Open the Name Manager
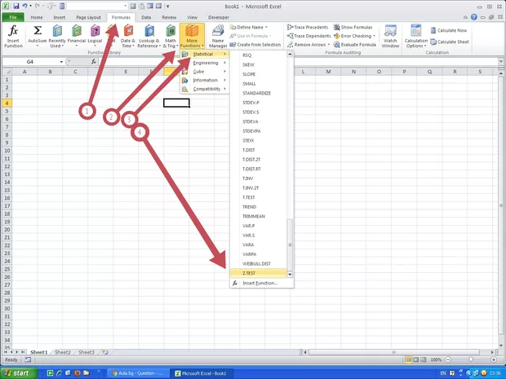The width and height of the screenshot is (506, 379). tap(218, 36)
